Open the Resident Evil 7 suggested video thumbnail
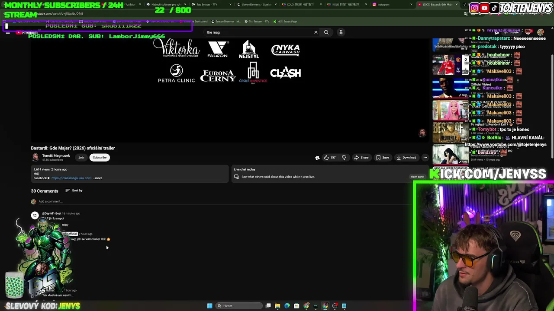 pyautogui.click(x=451, y=133)
